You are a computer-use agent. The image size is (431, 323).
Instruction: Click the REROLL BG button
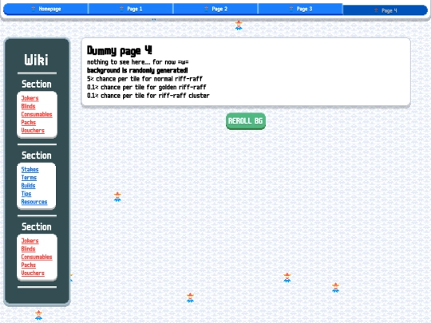[246, 121]
